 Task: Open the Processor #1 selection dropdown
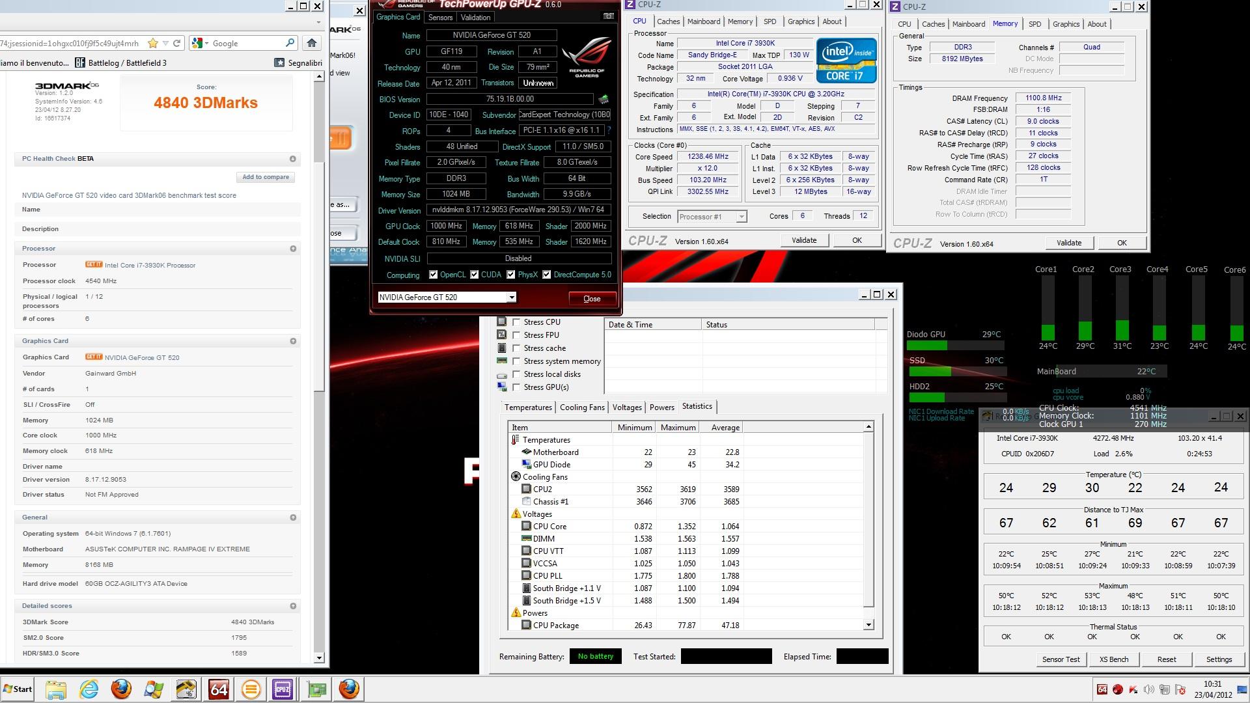point(741,217)
